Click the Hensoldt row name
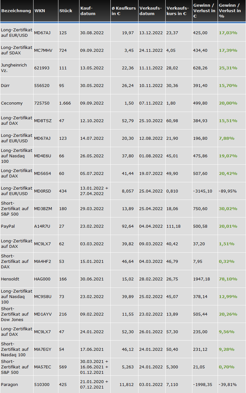The image size is (246, 393). tap(10, 279)
